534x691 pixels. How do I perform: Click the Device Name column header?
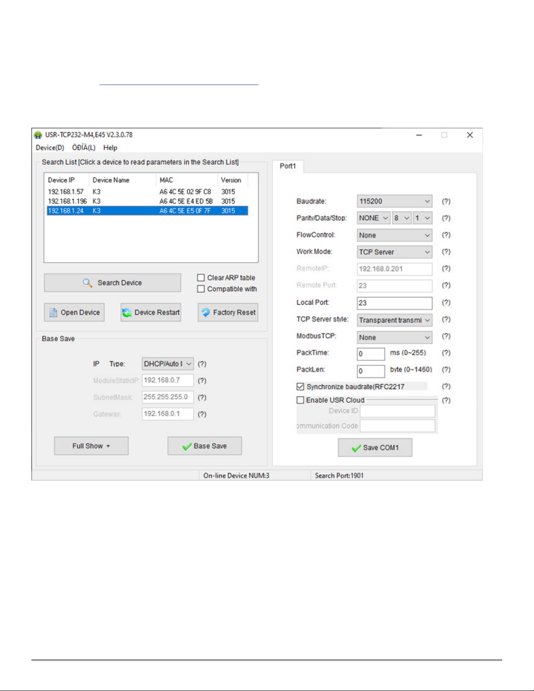[122, 180]
